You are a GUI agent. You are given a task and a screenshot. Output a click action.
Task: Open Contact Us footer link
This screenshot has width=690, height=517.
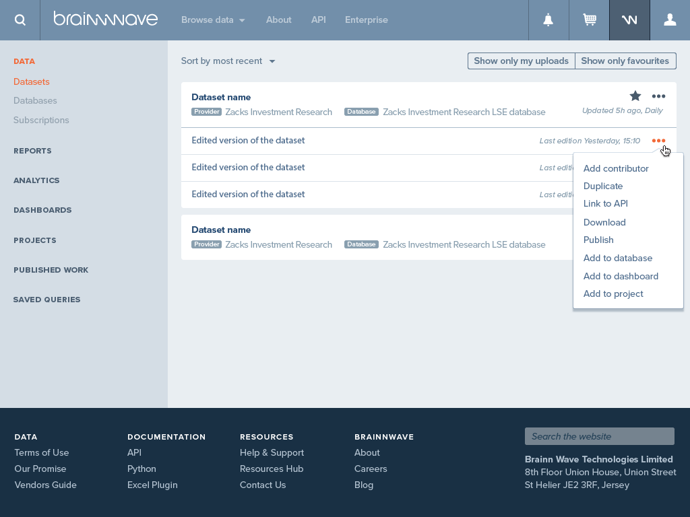tap(263, 485)
